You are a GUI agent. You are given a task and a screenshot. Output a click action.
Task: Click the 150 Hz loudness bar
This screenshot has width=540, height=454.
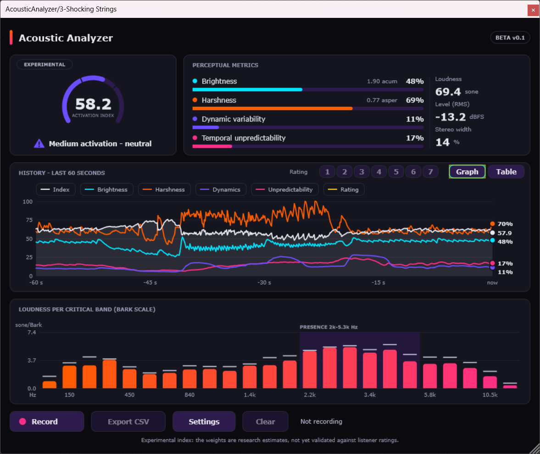[70, 376]
